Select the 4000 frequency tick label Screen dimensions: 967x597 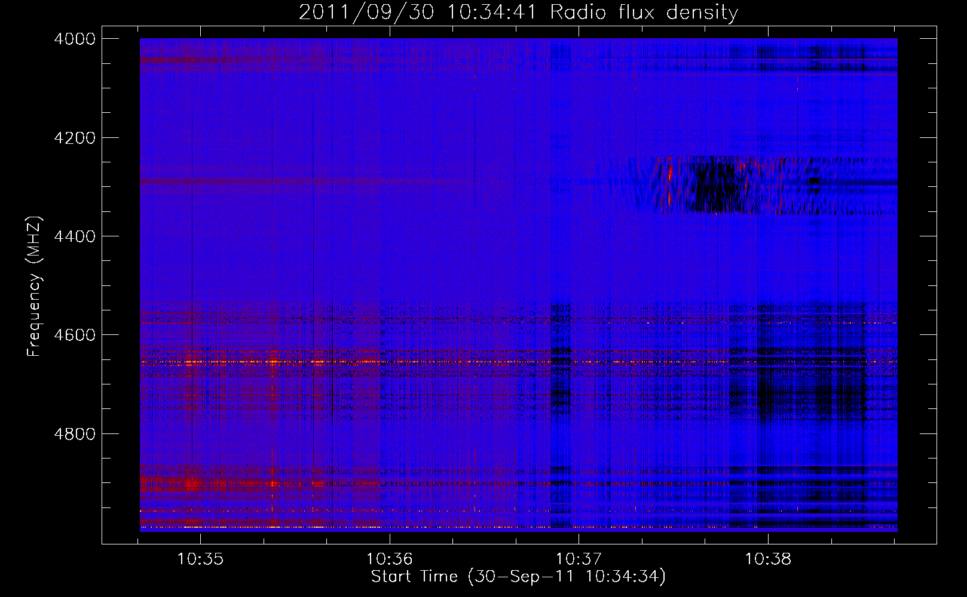75,39
